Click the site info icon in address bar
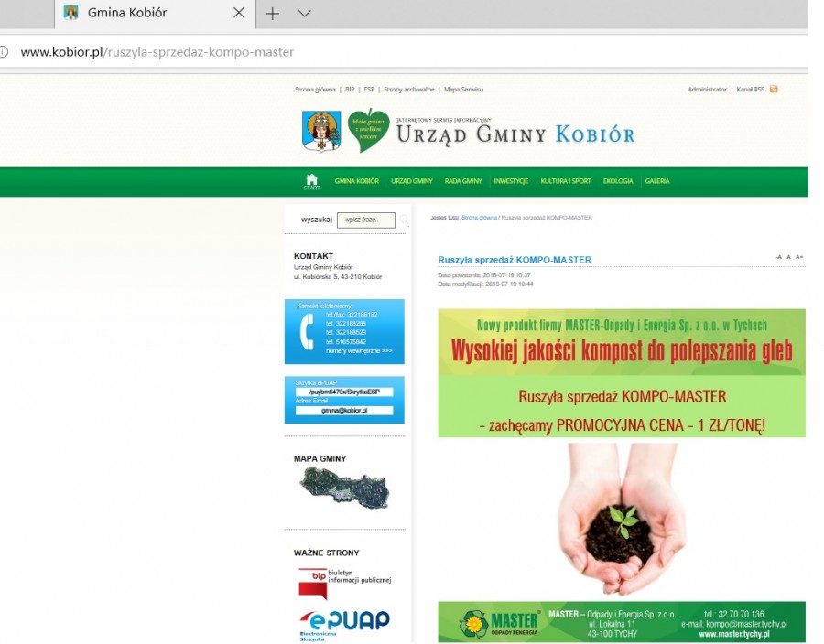The image size is (824, 644). tap(4, 52)
